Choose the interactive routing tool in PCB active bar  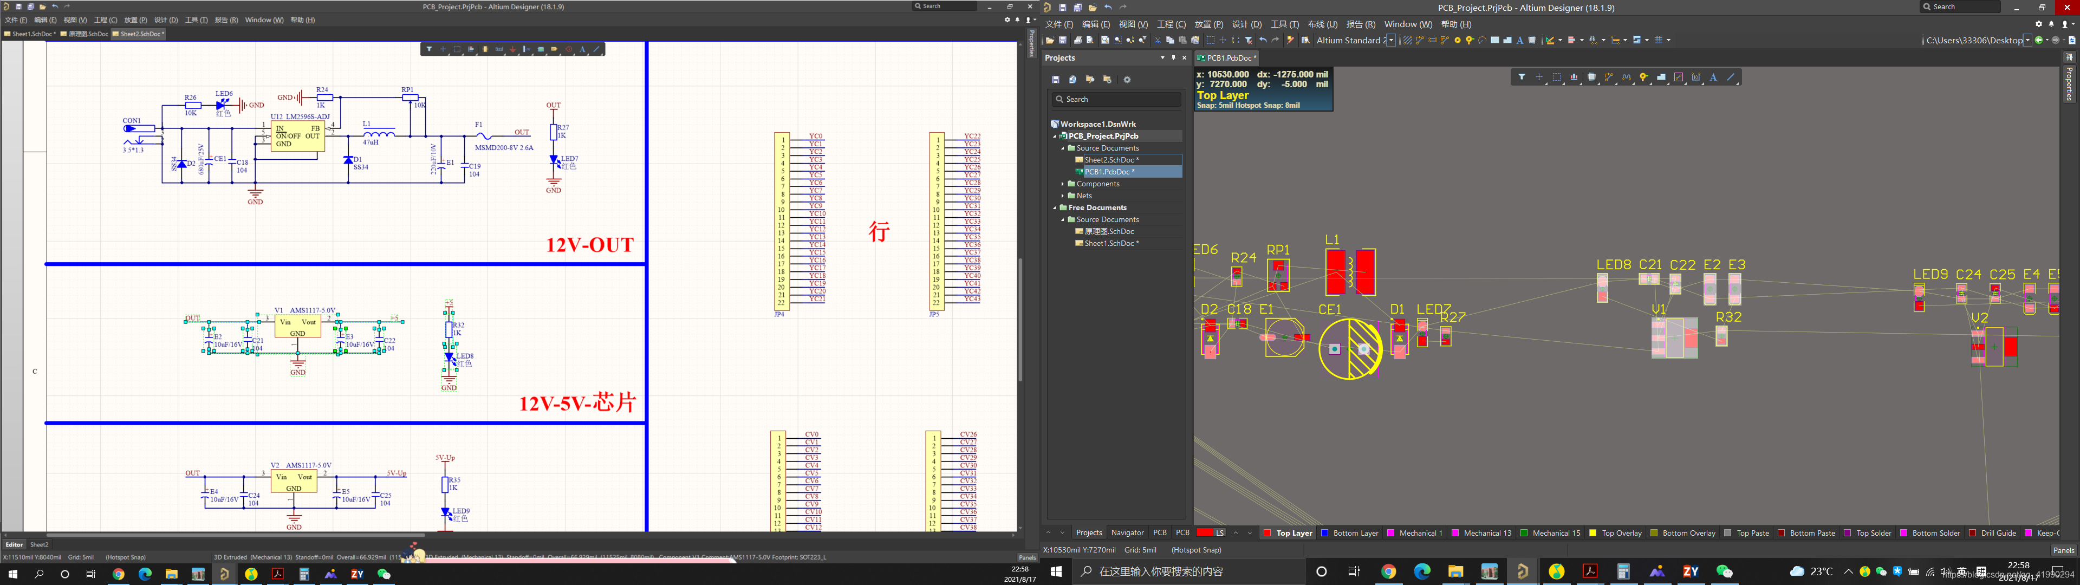tap(1609, 77)
